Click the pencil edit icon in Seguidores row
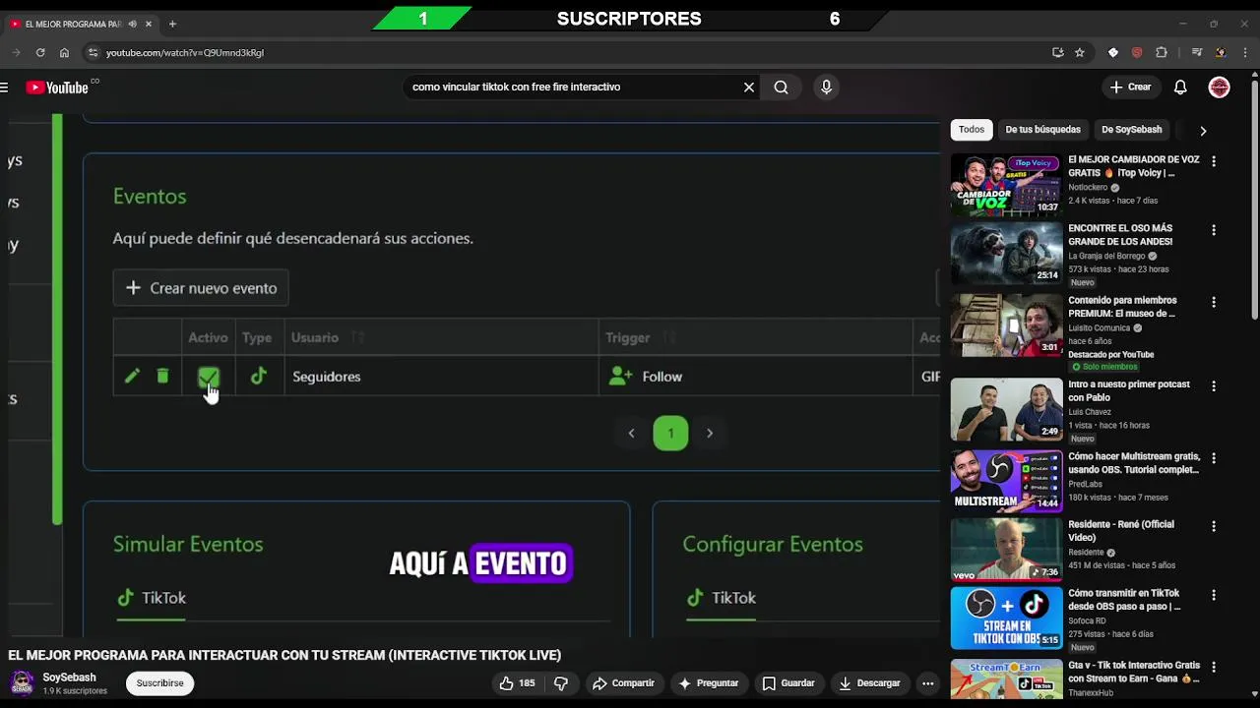Screen dimensions: 1260x708 132,377
